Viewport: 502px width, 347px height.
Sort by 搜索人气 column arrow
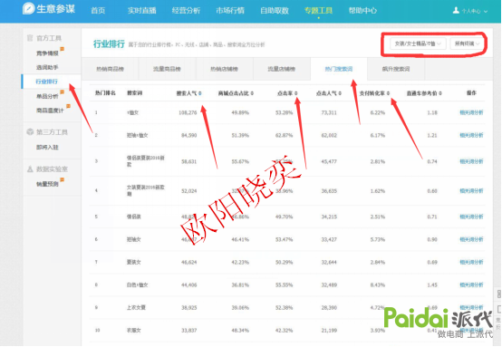[199, 93]
